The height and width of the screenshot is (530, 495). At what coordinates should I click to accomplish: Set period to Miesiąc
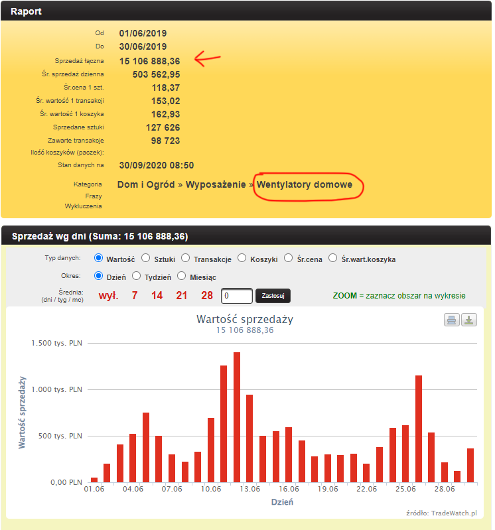pyautogui.click(x=182, y=276)
